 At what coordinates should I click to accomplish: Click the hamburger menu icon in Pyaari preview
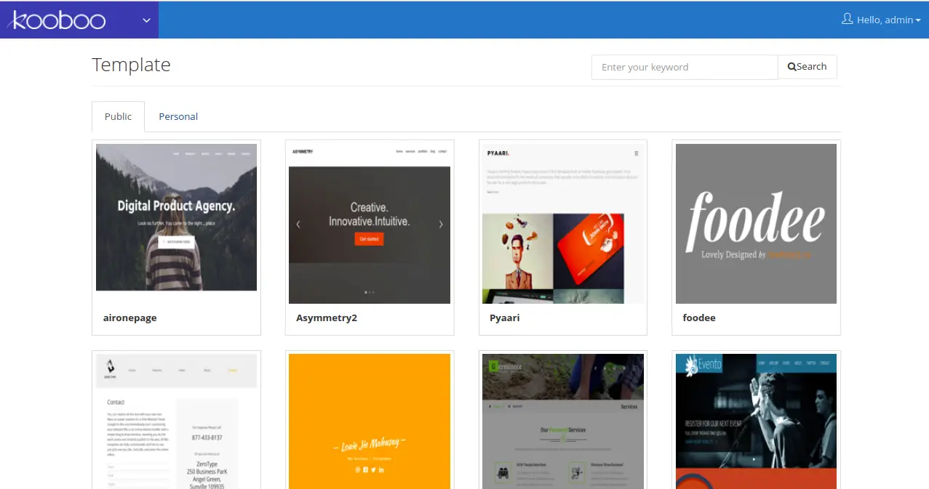coord(637,153)
